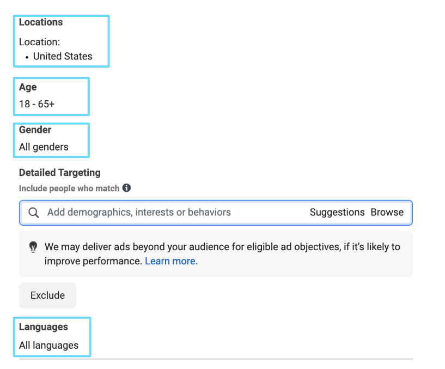This screenshot has width=445, height=369.
Task: Select the Age section heading
Action: coord(28,87)
